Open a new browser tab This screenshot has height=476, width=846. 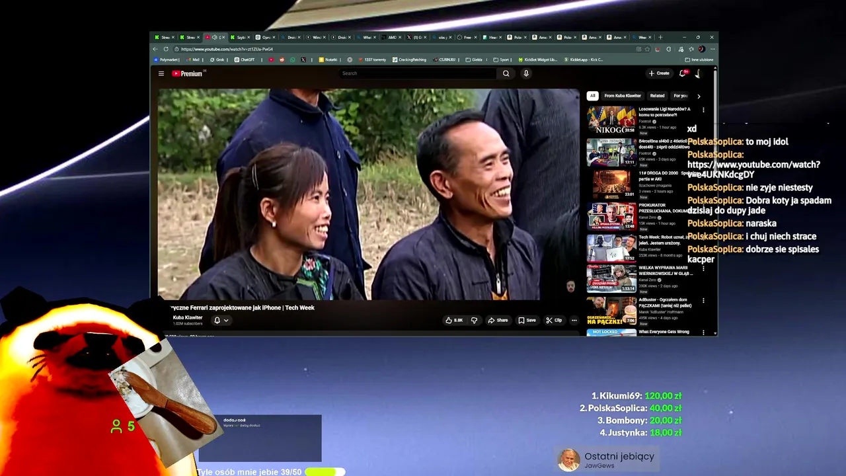[660, 37]
